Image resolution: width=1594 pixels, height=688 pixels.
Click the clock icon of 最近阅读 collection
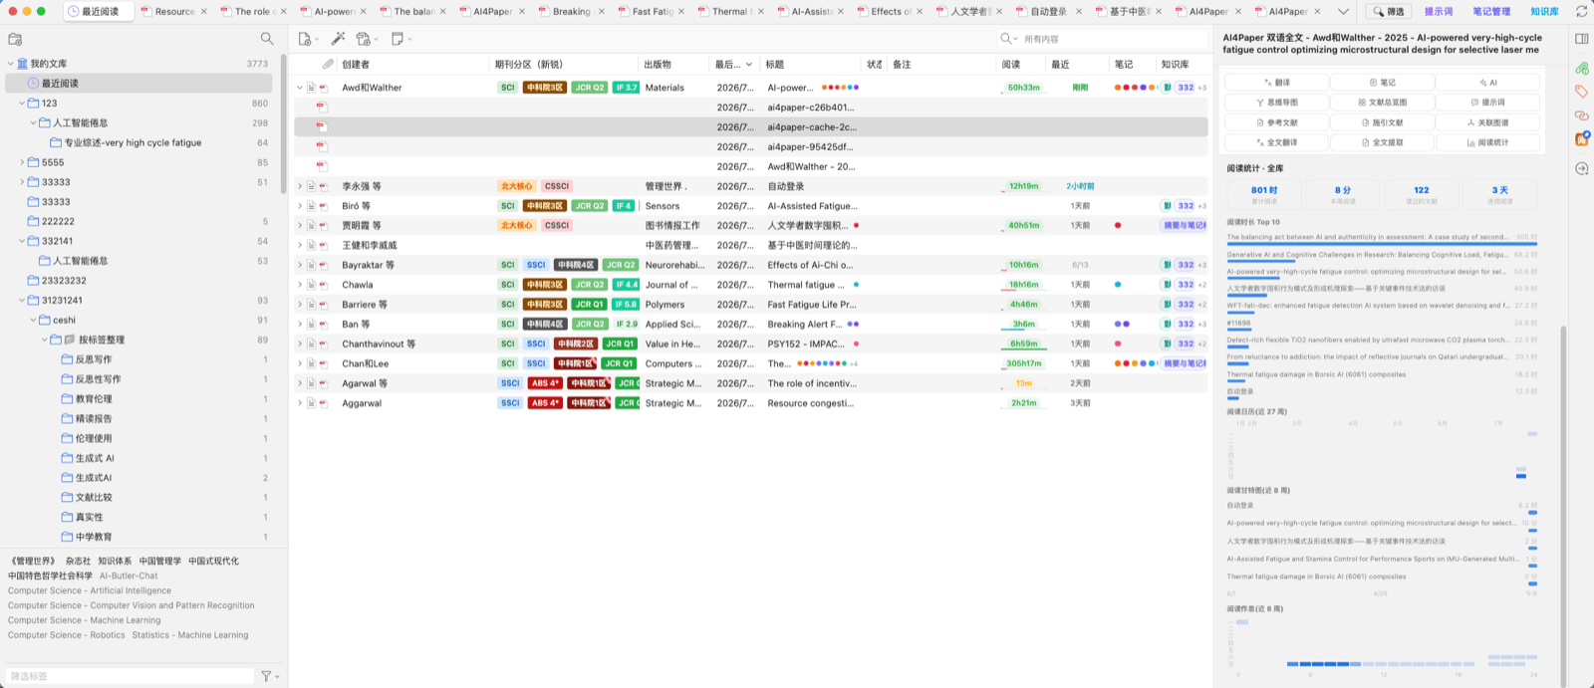tap(34, 84)
